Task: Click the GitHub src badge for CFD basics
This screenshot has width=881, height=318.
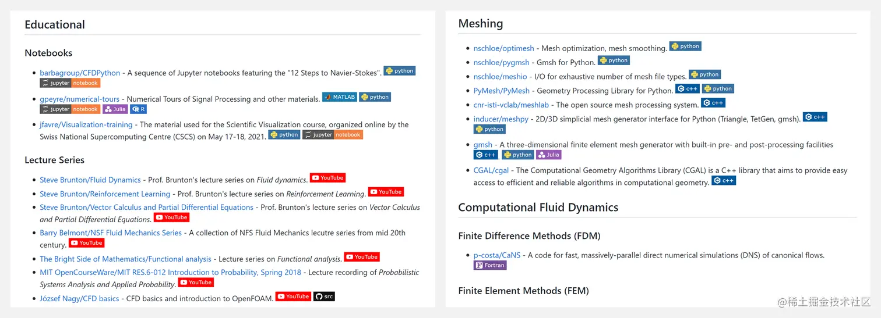Action: pos(324,296)
